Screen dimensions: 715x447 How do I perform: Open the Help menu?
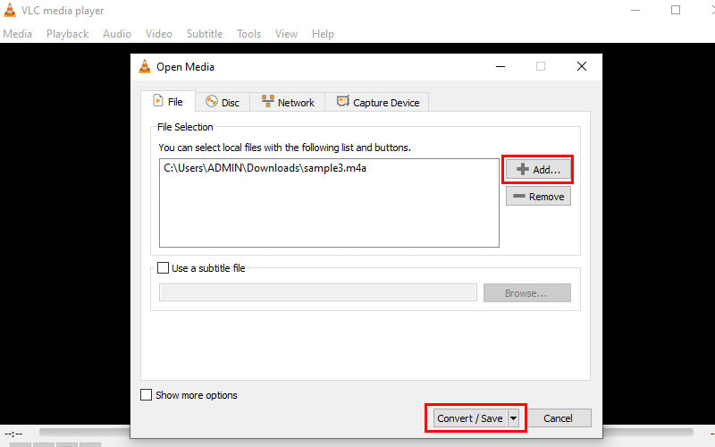pos(323,34)
